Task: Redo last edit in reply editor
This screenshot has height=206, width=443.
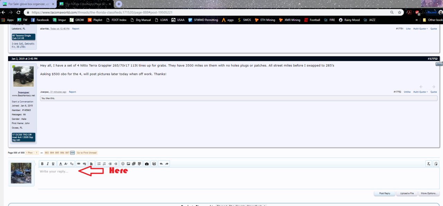Action: click(x=167, y=164)
